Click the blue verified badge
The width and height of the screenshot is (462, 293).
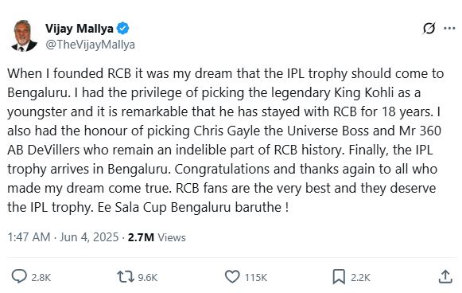point(122,29)
